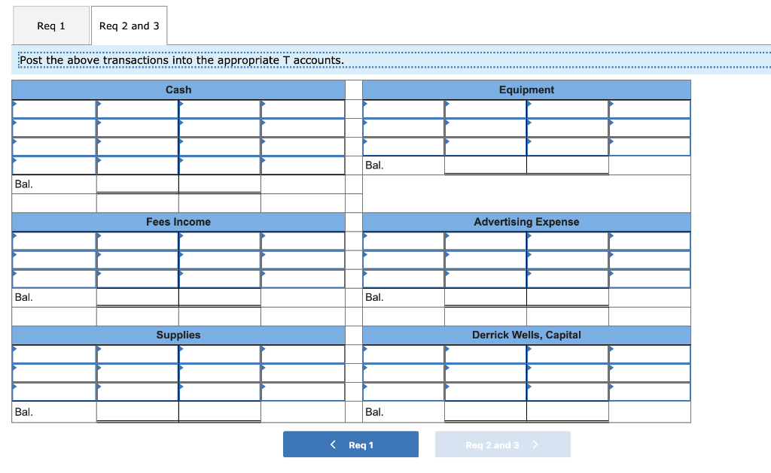Click Cash first row credit amount field
This screenshot has height=473, width=771.
click(220, 109)
